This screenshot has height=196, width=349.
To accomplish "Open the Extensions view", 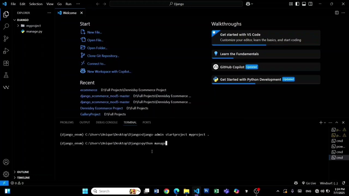I will (6, 63).
